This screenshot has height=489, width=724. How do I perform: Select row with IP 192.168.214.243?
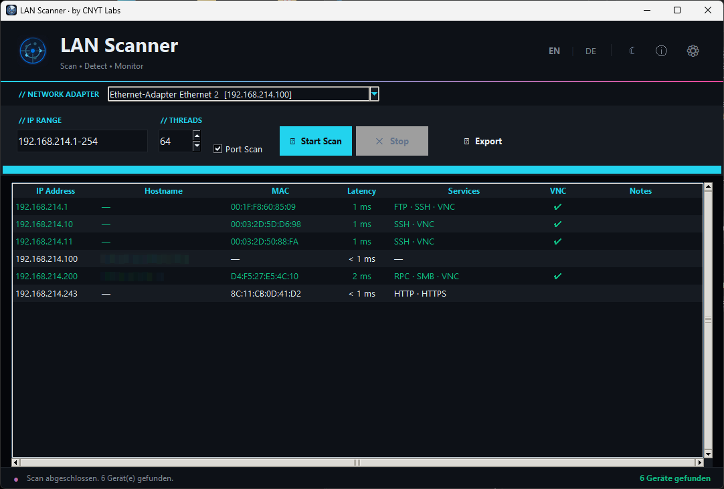(357, 293)
